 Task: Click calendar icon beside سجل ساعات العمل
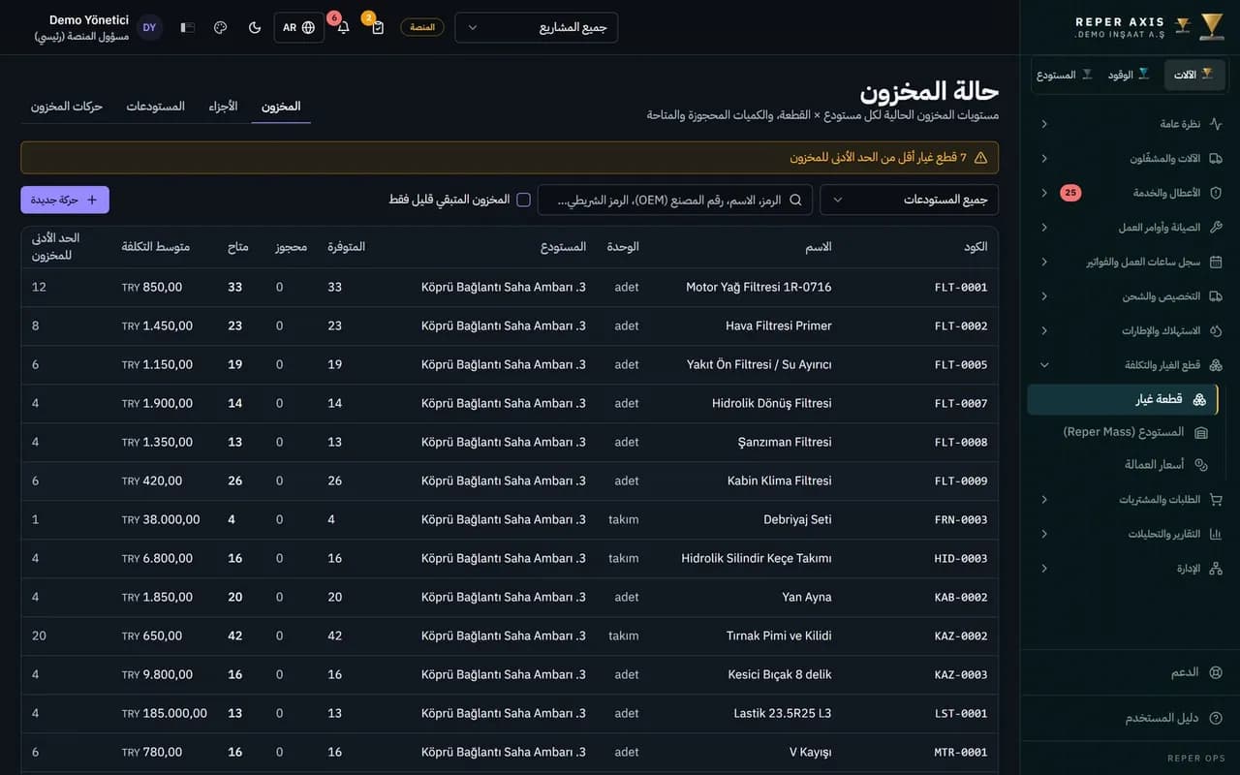tap(1216, 262)
